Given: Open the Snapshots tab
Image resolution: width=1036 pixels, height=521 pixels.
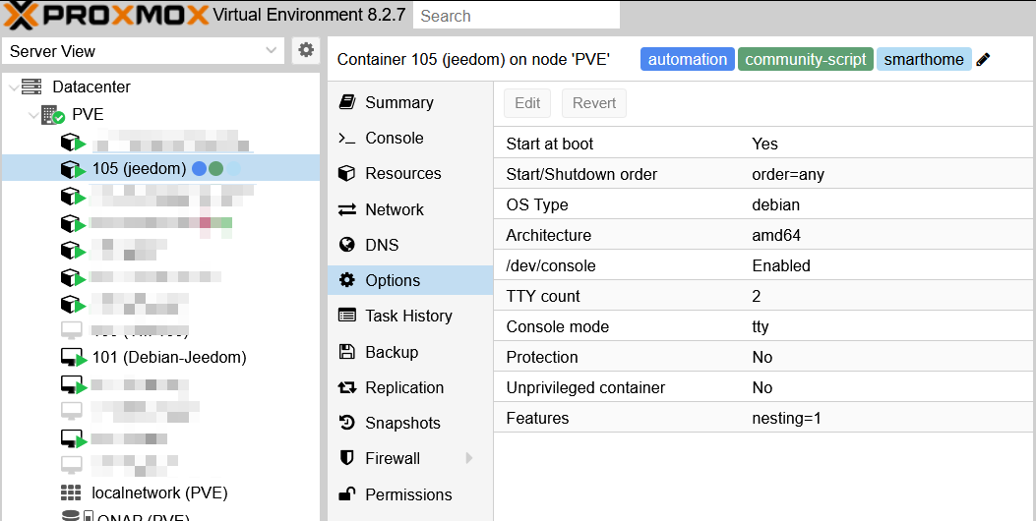Looking at the screenshot, I should [410, 423].
